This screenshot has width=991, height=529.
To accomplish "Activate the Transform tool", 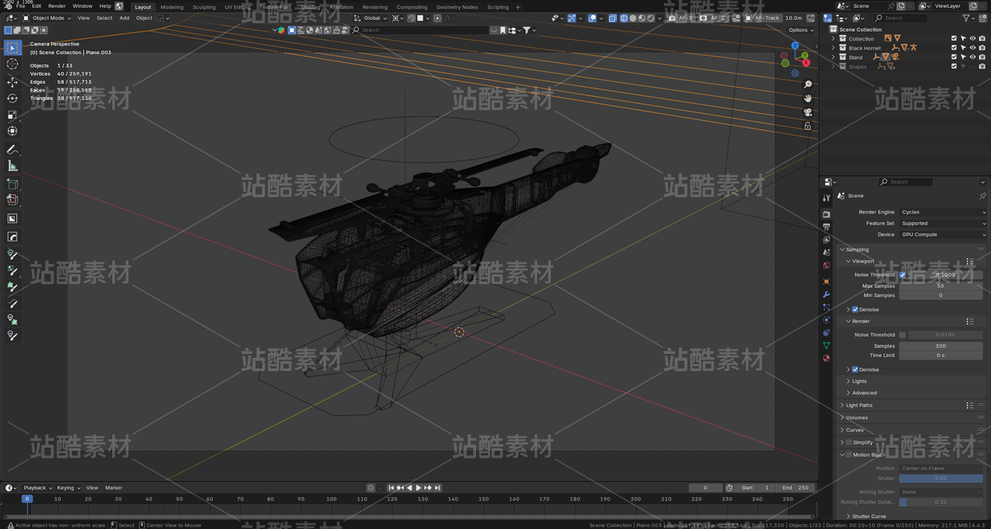I will coord(12,131).
